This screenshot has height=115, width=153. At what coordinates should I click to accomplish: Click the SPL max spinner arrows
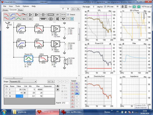pos(122,7)
